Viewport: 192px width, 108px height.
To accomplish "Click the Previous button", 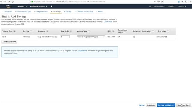I will 151,105.
